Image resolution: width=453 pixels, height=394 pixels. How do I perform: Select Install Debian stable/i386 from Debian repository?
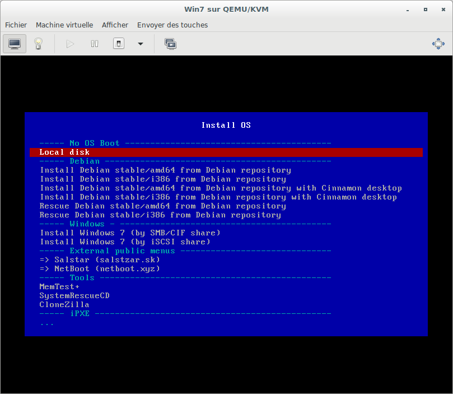163,179
